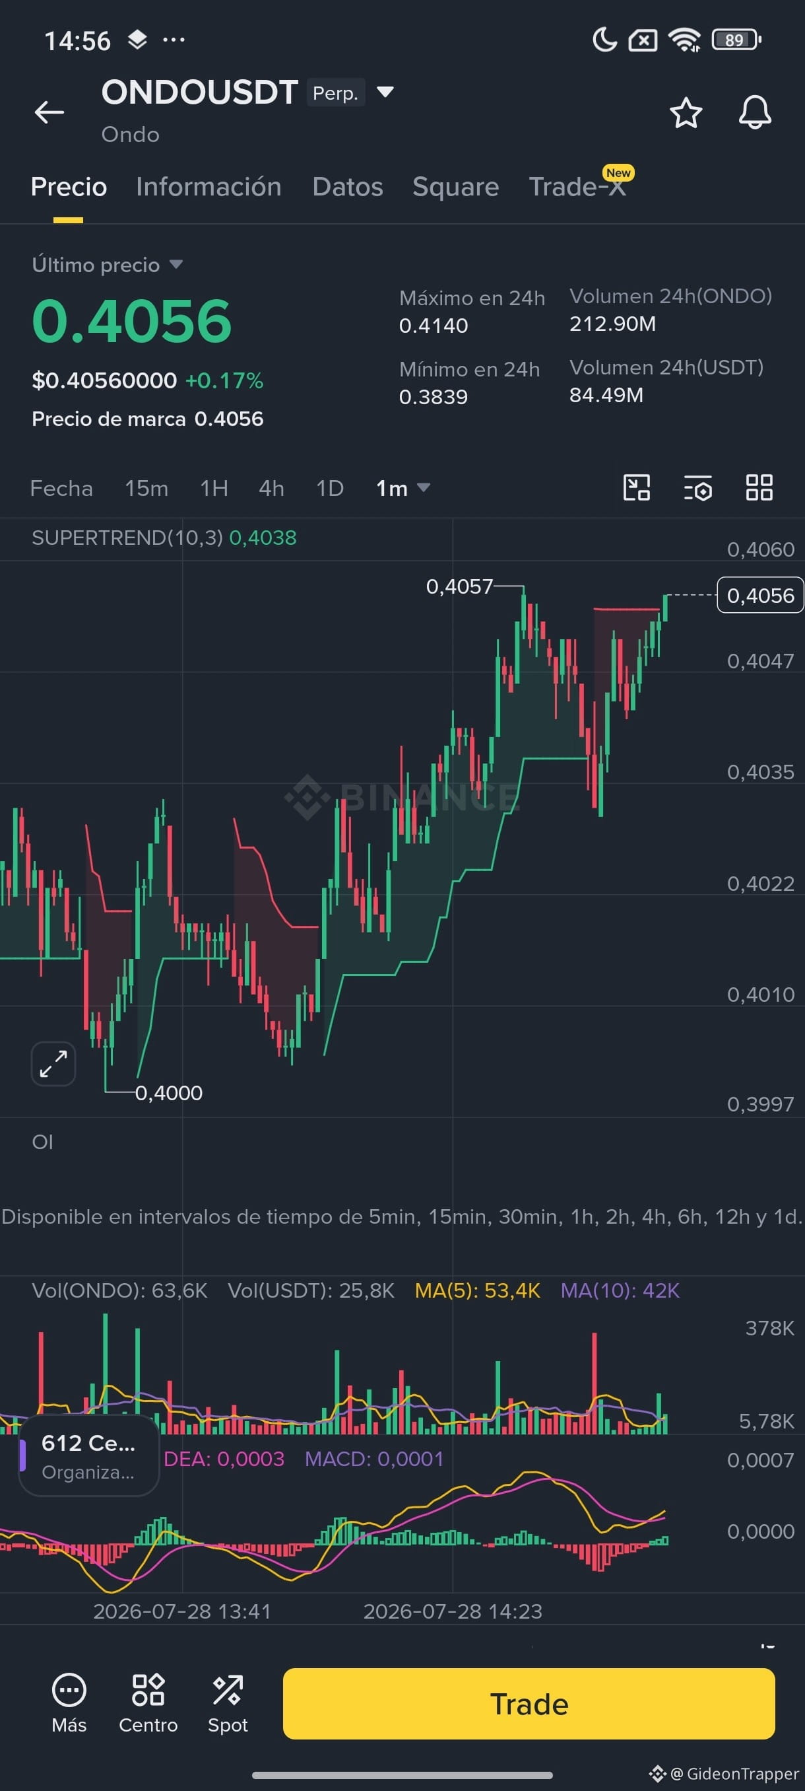Select the 15m timeframe

[146, 488]
